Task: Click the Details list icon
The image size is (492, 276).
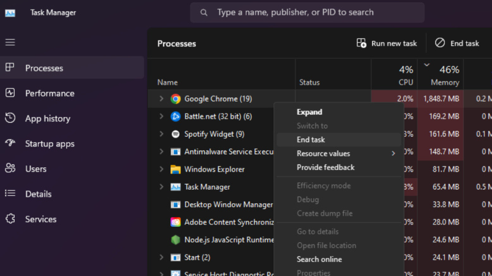Action: (10, 193)
